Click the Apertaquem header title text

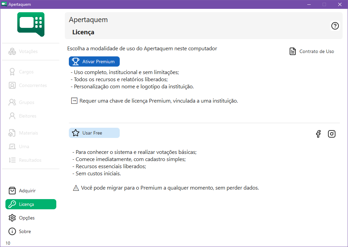pos(88,20)
